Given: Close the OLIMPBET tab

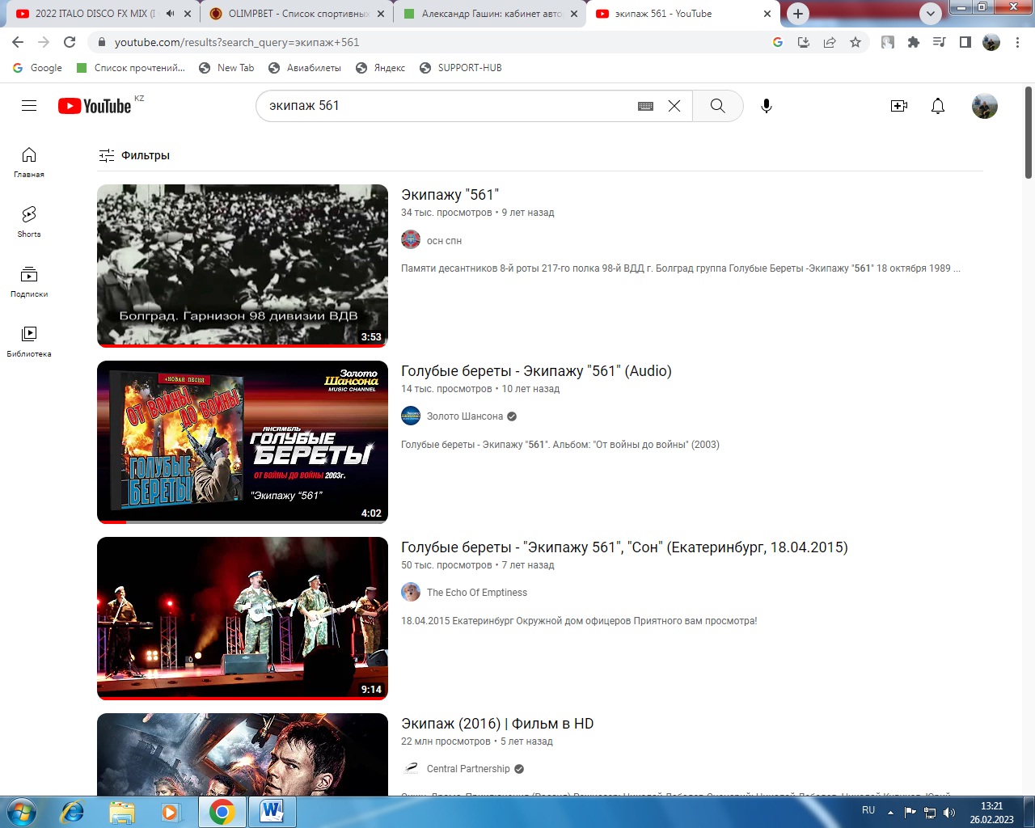Looking at the screenshot, I should pos(381,14).
